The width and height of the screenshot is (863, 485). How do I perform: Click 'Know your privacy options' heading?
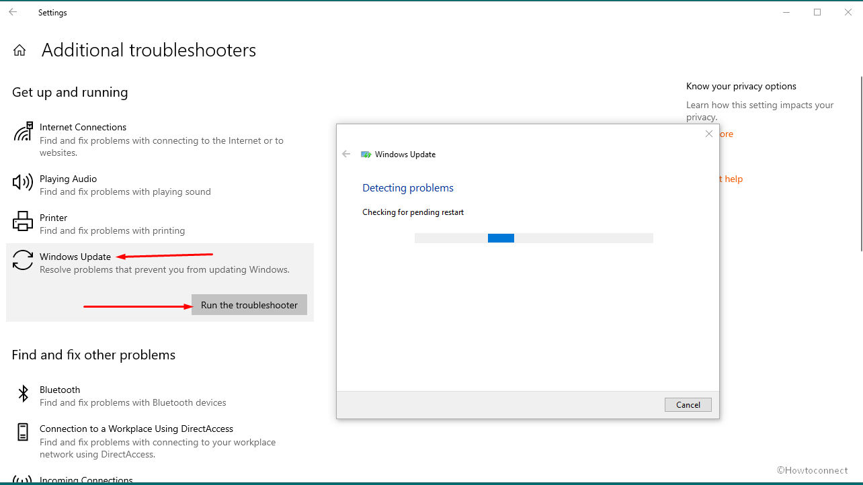[741, 86]
